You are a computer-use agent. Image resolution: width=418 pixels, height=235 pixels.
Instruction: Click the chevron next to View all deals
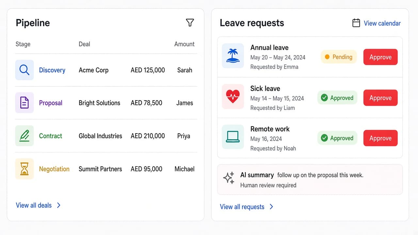tap(58, 205)
